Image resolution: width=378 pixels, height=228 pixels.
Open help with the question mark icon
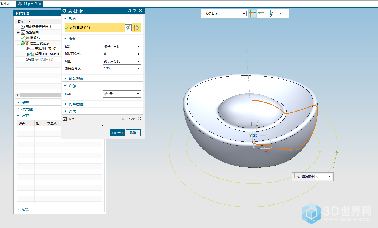click(134, 11)
